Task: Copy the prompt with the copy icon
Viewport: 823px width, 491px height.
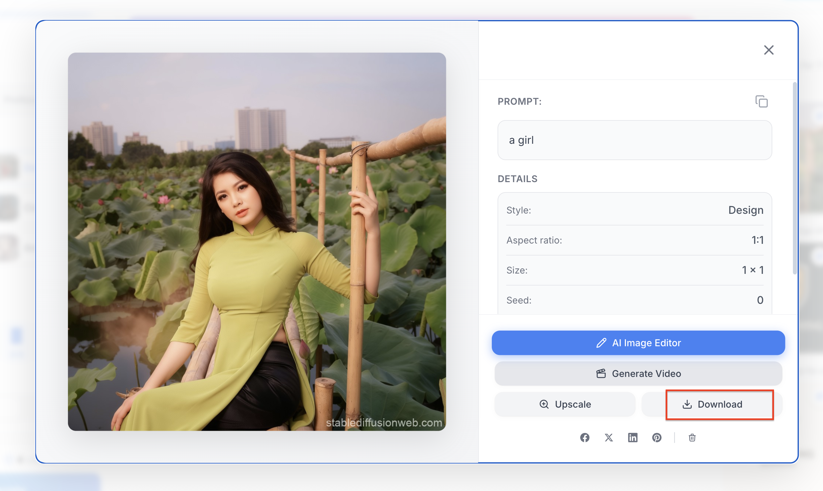Action: click(761, 101)
